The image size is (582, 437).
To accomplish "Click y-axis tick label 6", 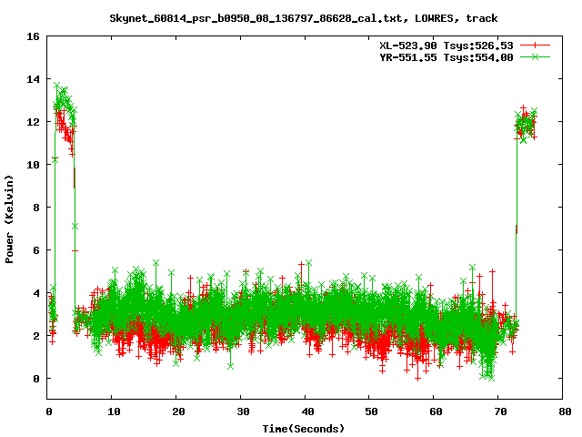I will pos(36,250).
